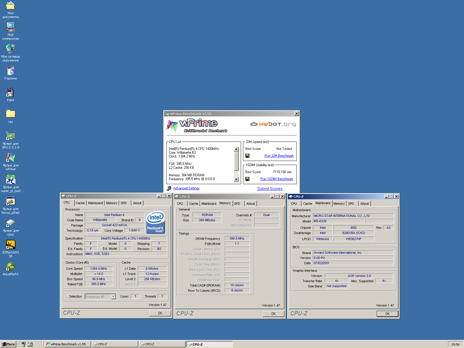Open the Network Neighborhood desktop icon
This screenshot has height=348, width=464.
click(x=10, y=53)
